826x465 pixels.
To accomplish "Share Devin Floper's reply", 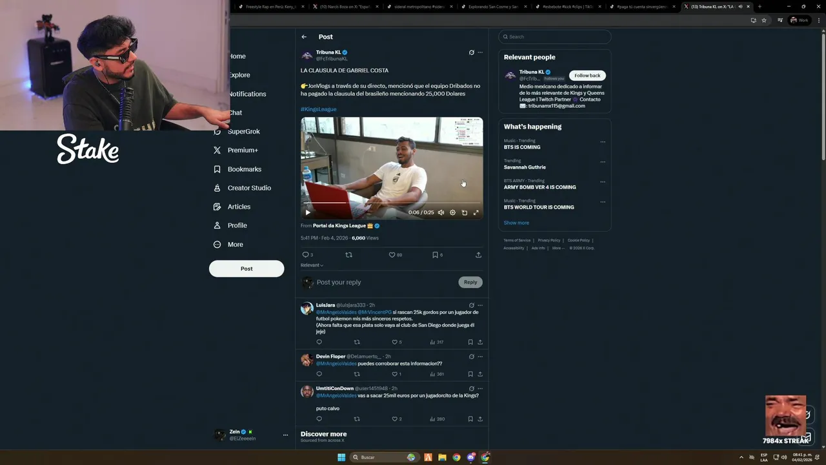I will click(x=479, y=374).
